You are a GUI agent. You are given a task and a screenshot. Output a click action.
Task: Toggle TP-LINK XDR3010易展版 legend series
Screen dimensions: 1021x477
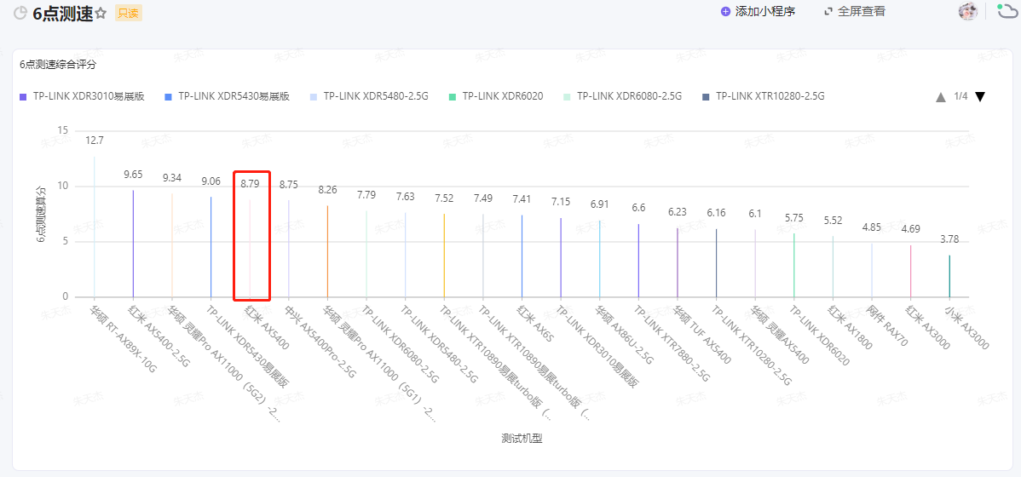[x=82, y=96]
